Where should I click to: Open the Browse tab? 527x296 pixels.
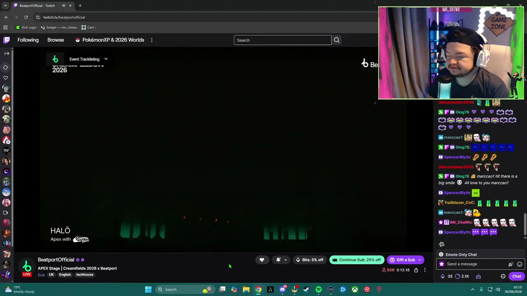coord(56,40)
